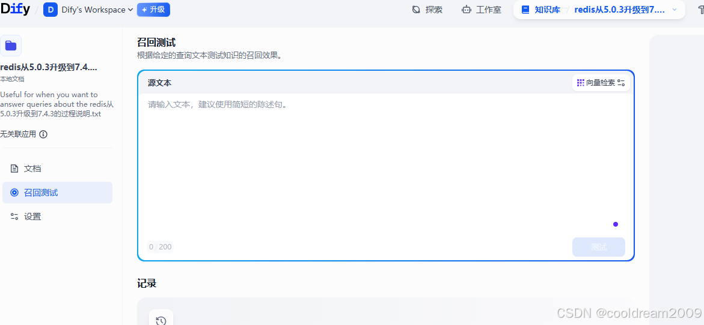The image size is (704, 325).
Task: Expand the redis从5.0.3升级到7 breadcrumb chevron
Action: (675, 10)
